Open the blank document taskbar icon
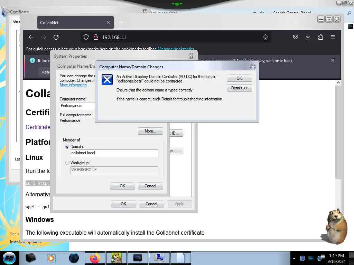The height and width of the screenshot is (265, 354). [x=180, y=258]
